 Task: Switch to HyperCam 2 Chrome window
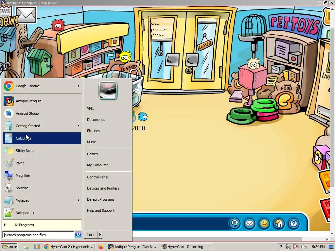(69, 247)
